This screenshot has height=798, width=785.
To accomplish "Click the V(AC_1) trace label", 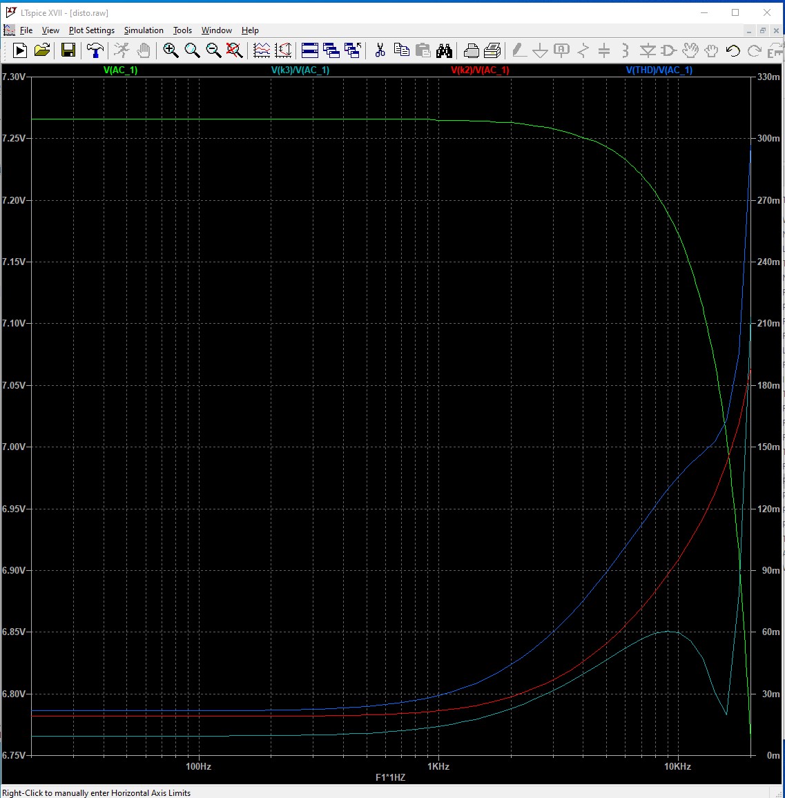I will [120, 70].
